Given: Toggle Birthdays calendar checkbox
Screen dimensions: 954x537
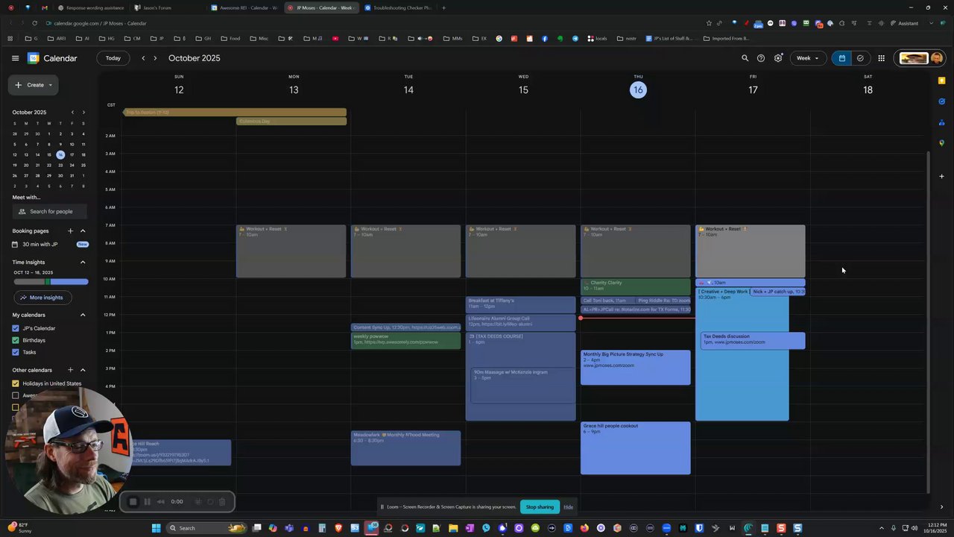Looking at the screenshot, I should click(x=16, y=340).
